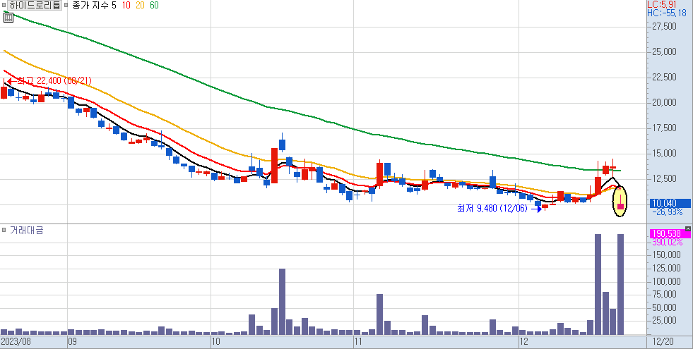Viewport: 693px width, 349px height.
Task: Toggle the square marker before 거래대금
Action: tap(4, 230)
